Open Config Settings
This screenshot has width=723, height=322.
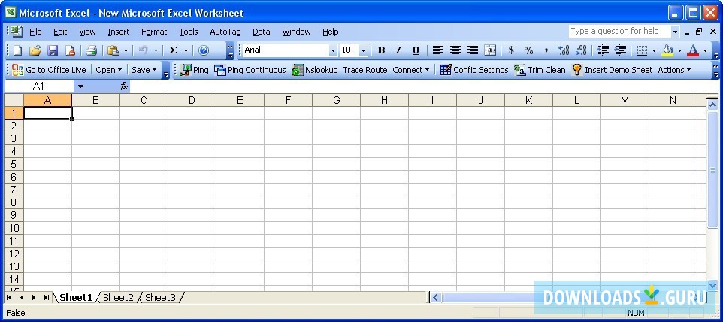(x=474, y=70)
